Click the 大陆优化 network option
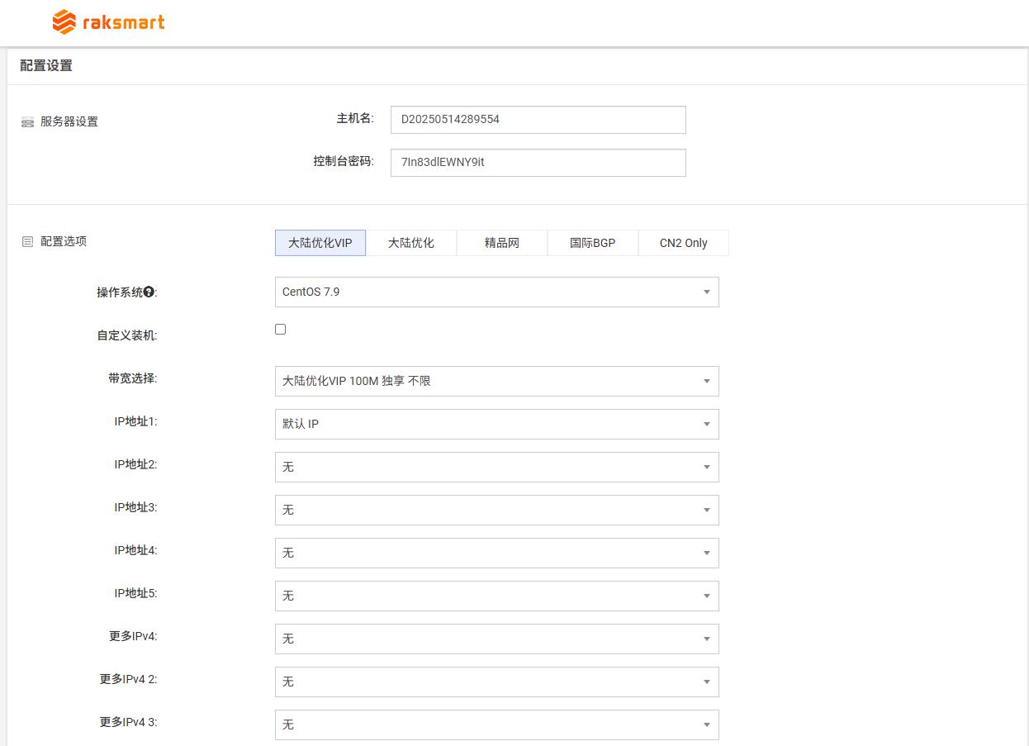Screen dimensions: 1029x746 pyautogui.click(x=410, y=242)
